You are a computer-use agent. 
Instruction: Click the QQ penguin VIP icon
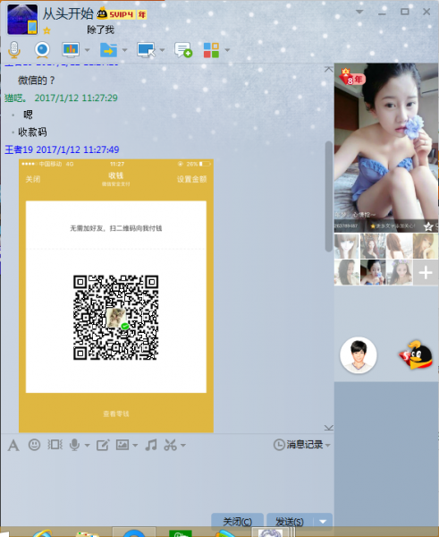click(x=416, y=354)
